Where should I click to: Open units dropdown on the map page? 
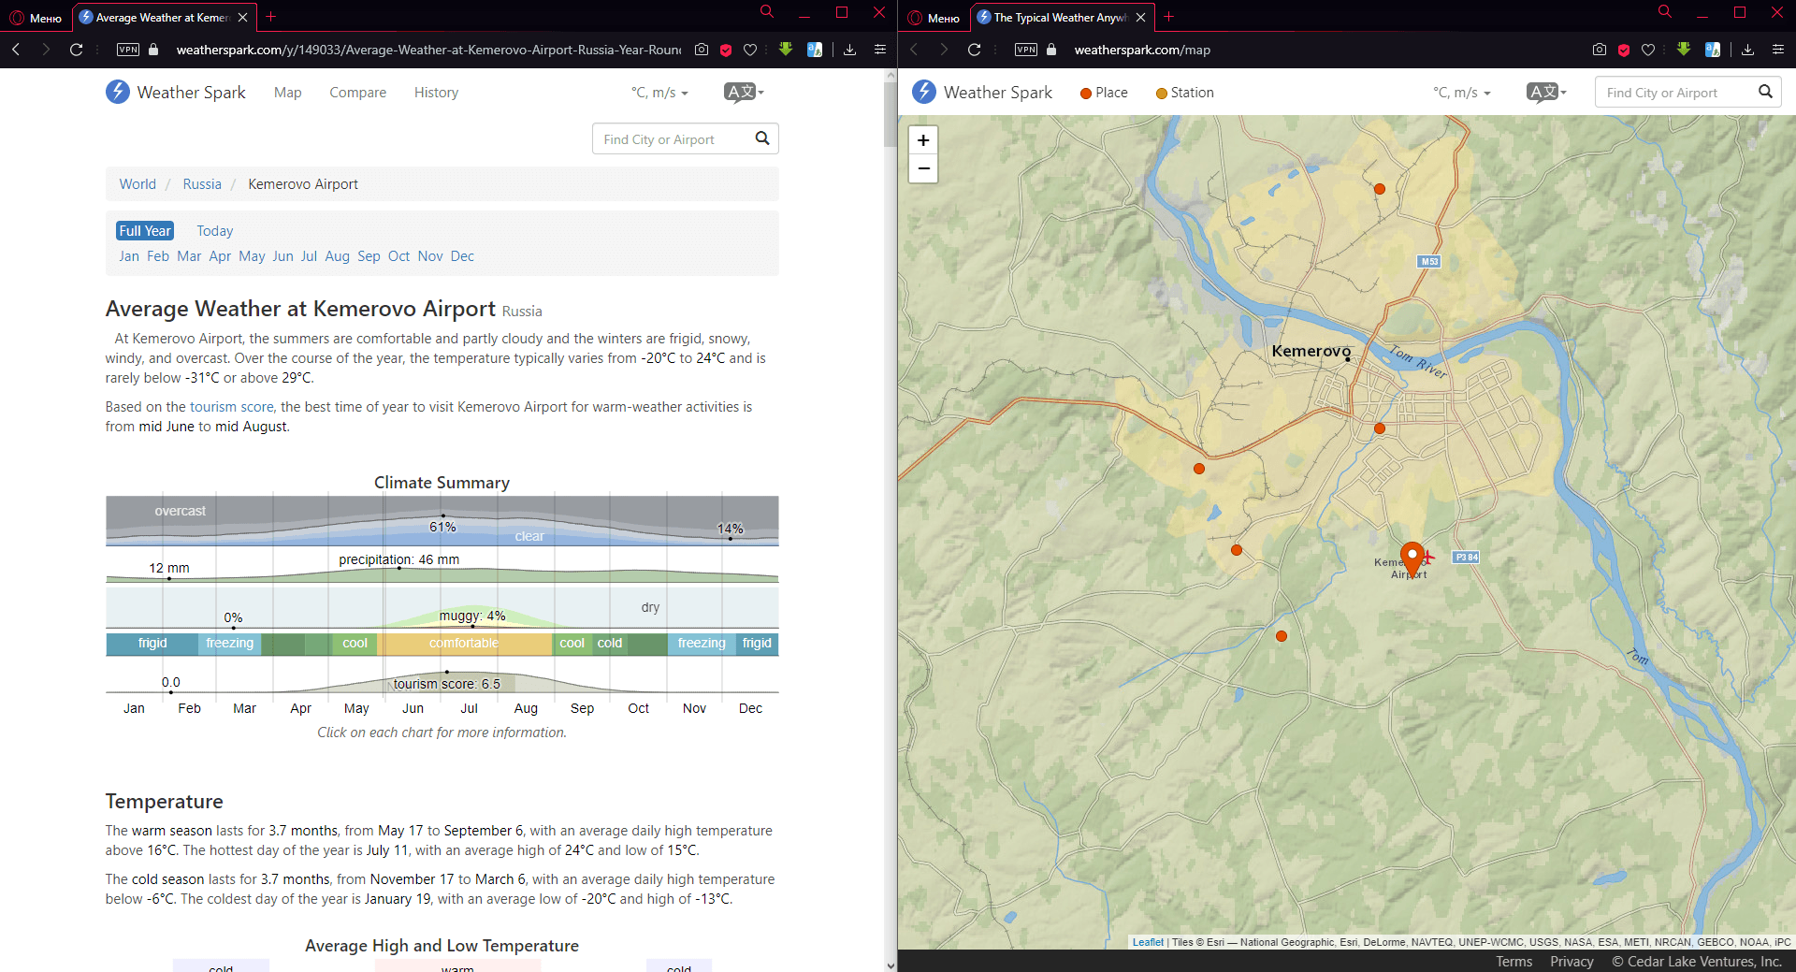[x=1461, y=93]
